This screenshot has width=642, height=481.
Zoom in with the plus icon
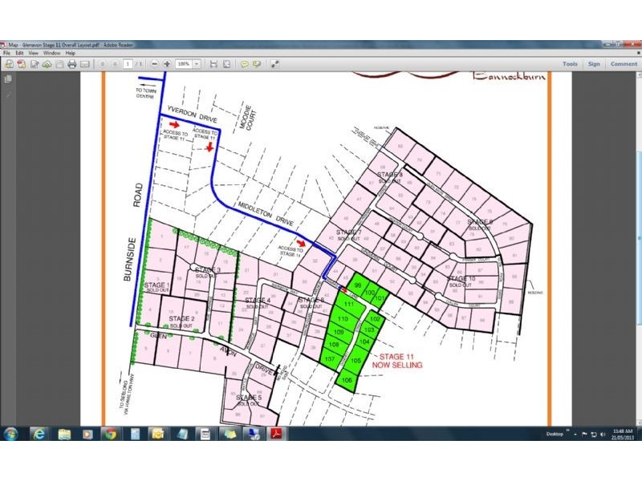[x=166, y=63]
